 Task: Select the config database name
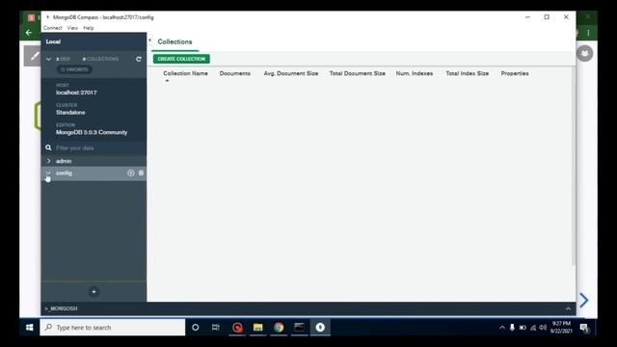coord(64,173)
